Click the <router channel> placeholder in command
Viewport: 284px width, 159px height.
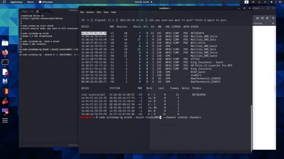click(189, 117)
